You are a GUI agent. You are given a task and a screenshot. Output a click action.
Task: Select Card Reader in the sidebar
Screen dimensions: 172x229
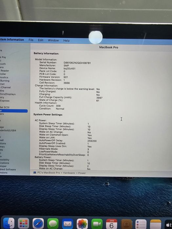[5, 71]
